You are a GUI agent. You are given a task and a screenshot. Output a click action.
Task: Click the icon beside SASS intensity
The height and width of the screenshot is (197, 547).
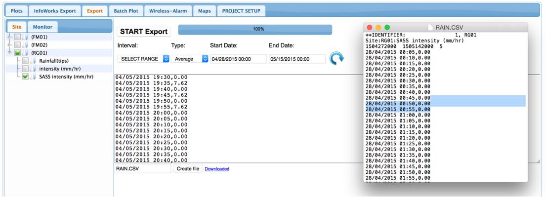click(x=33, y=77)
